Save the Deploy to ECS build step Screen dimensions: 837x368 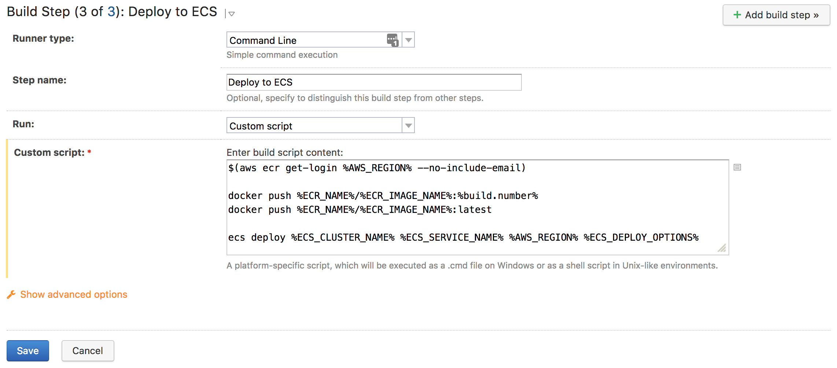tap(27, 350)
